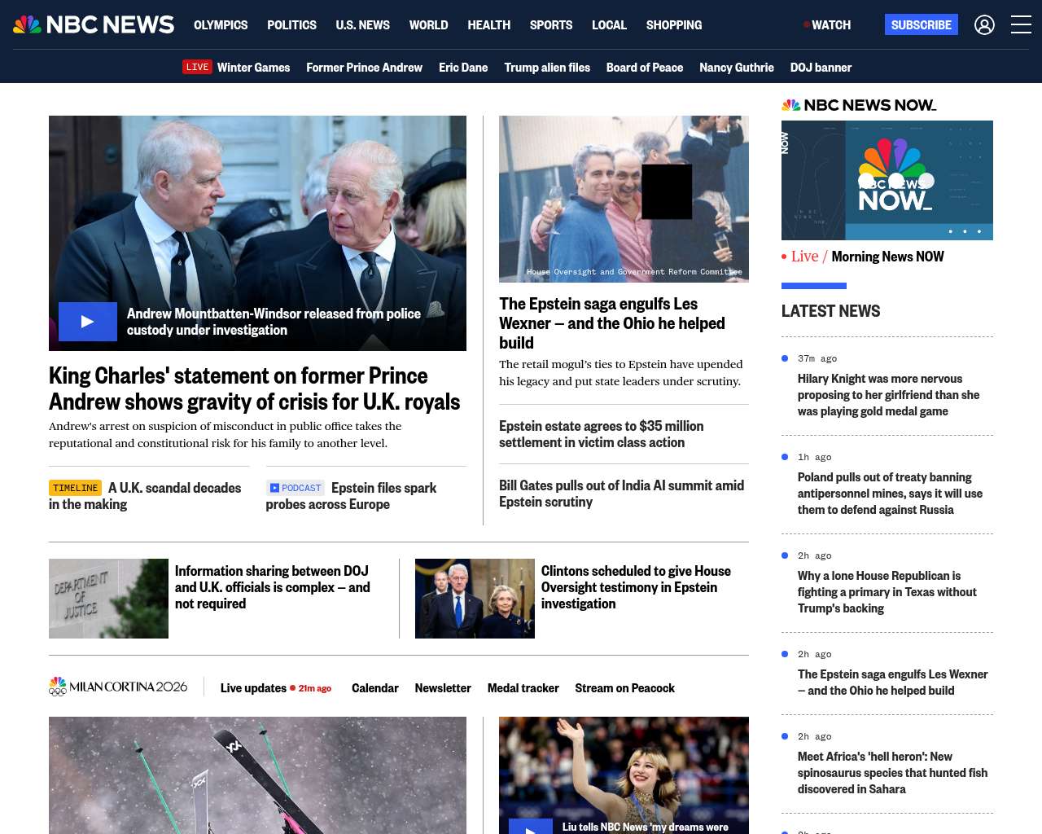1042x834 pixels.
Task: Click the red dot WATCH link
Action: pos(827,25)
